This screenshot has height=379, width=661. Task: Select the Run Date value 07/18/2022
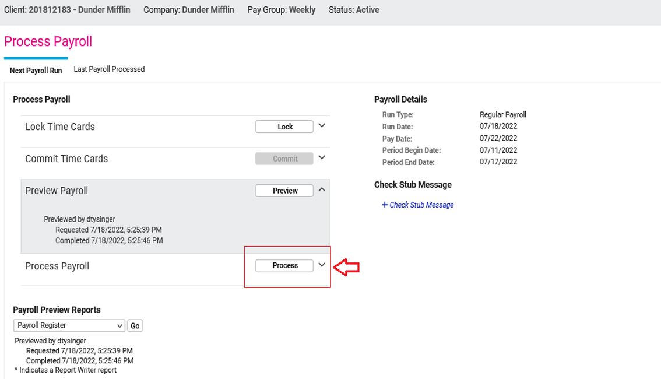click(x=498, y=126)
